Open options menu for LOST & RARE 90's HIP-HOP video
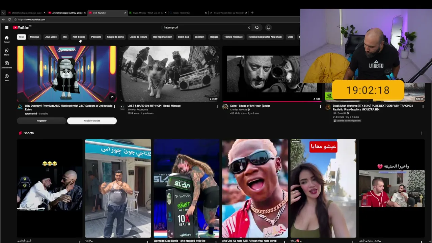Image resolution: width=432 pixels, height=243 pixels. (x=218, y=106)
